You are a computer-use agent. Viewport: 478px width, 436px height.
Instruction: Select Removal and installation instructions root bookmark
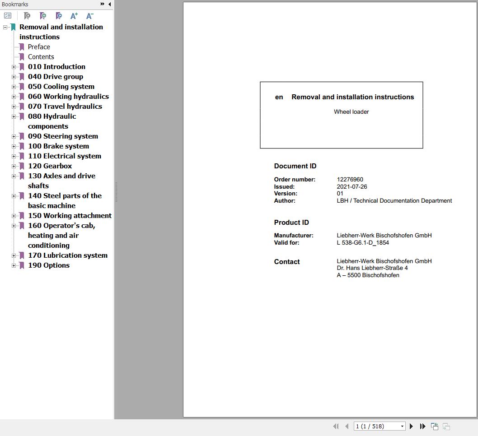pyautogui.click(x=61, y=32)
